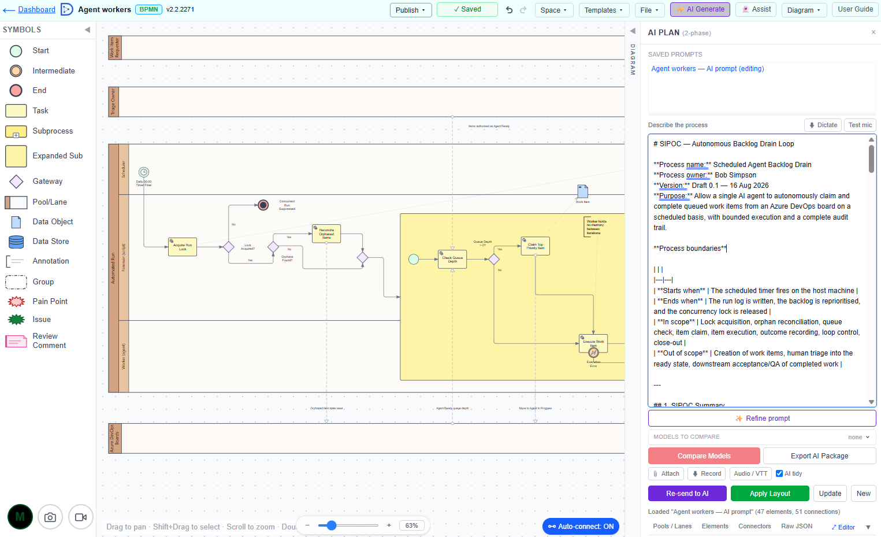Switch to the Pools / Lanes tab
This screenshot has height=537, width=881.
pos(672,527)
